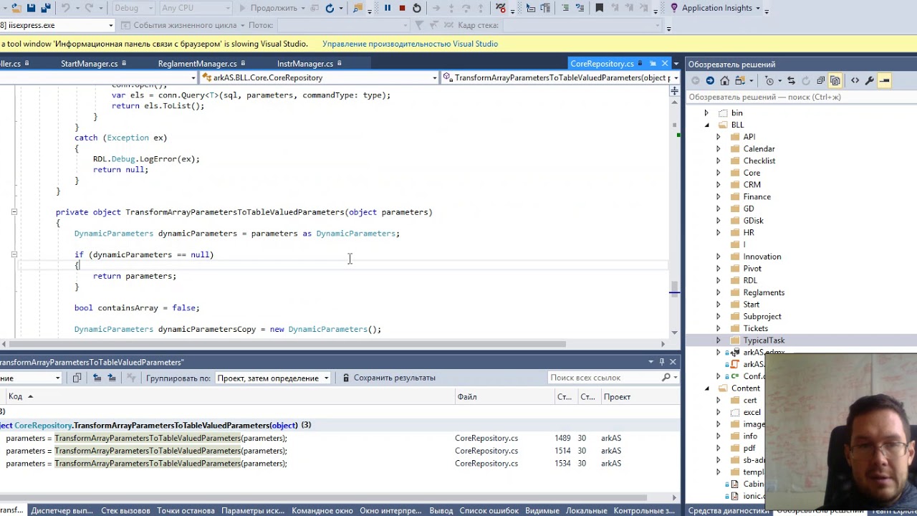
Task: Collapse the Content folder
Action: 706,388
